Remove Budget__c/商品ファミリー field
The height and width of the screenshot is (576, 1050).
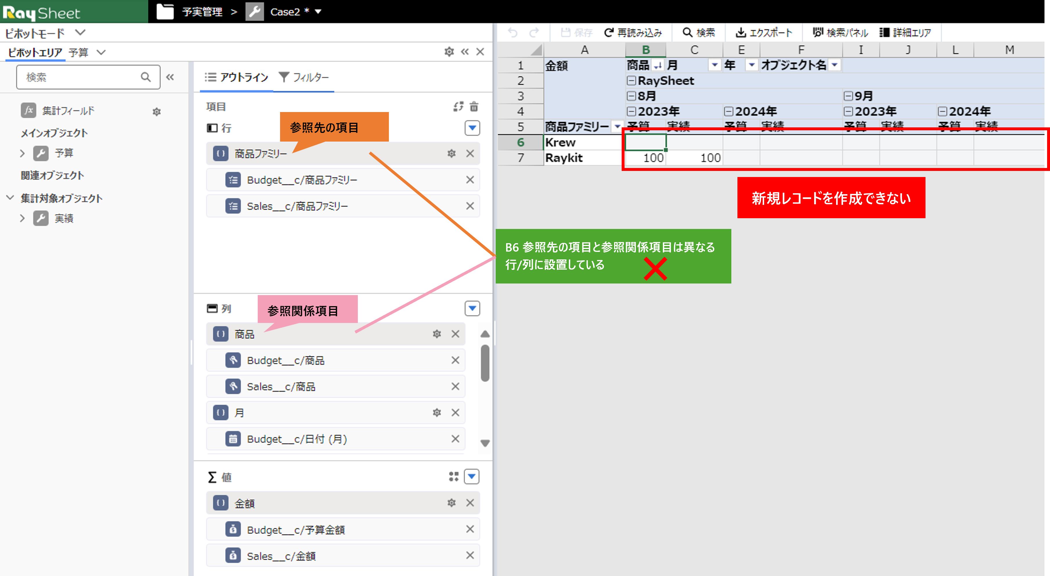pos(470,180)
